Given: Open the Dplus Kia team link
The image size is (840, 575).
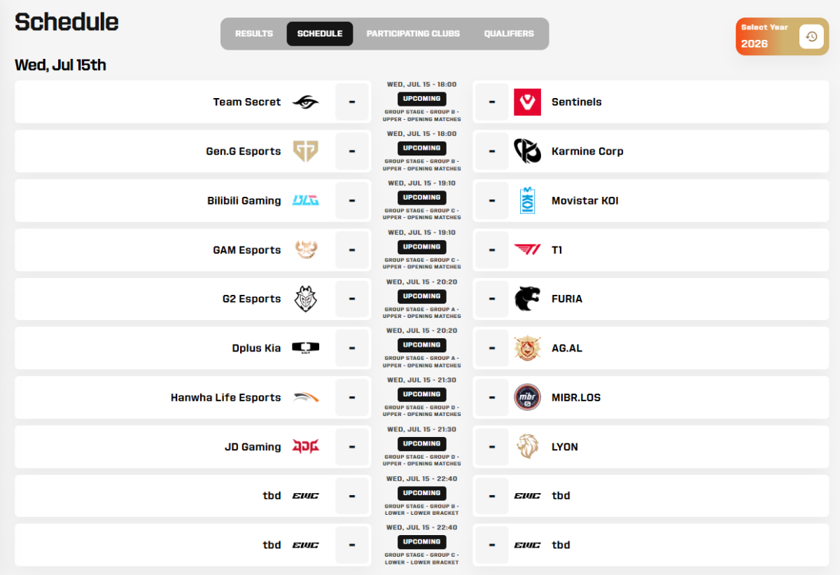Looking at the screenshot, I should point(256,348).
